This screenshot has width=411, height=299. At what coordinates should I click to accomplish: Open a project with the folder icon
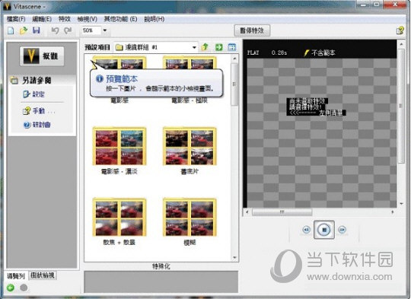pyautogui.click(x=24, y=30)
